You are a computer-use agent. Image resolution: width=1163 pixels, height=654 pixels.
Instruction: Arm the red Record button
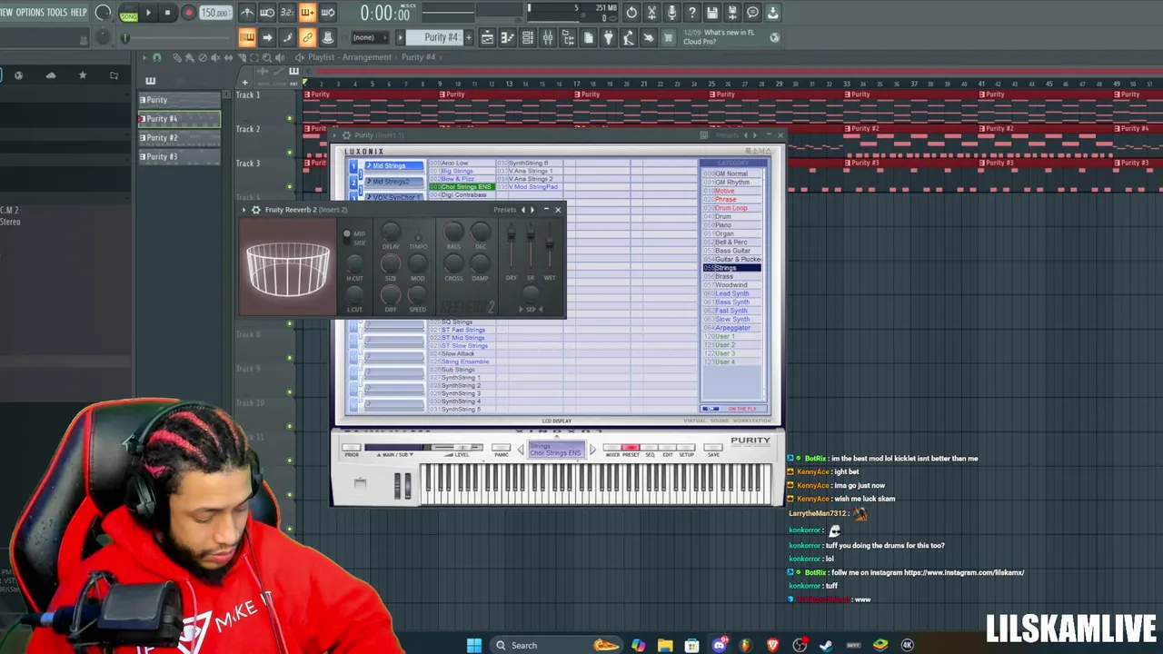(188, 13)
